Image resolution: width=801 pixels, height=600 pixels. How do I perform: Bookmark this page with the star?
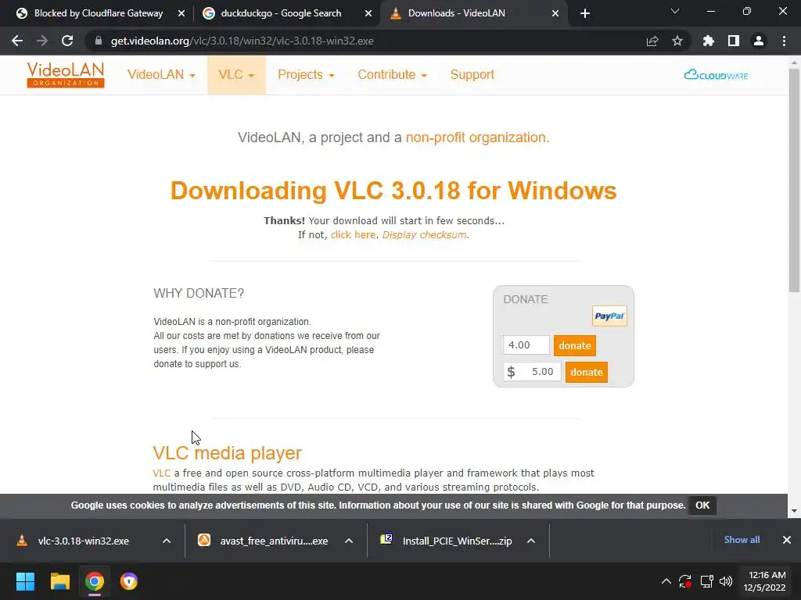point(677,41)
